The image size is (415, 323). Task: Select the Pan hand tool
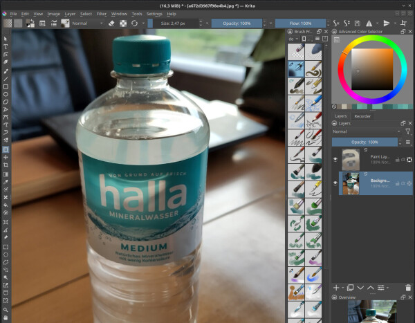pyautogui.click(x=6, y=317)
